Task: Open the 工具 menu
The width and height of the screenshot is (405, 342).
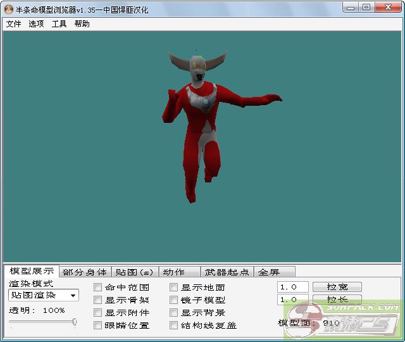Action: point(59,24)
